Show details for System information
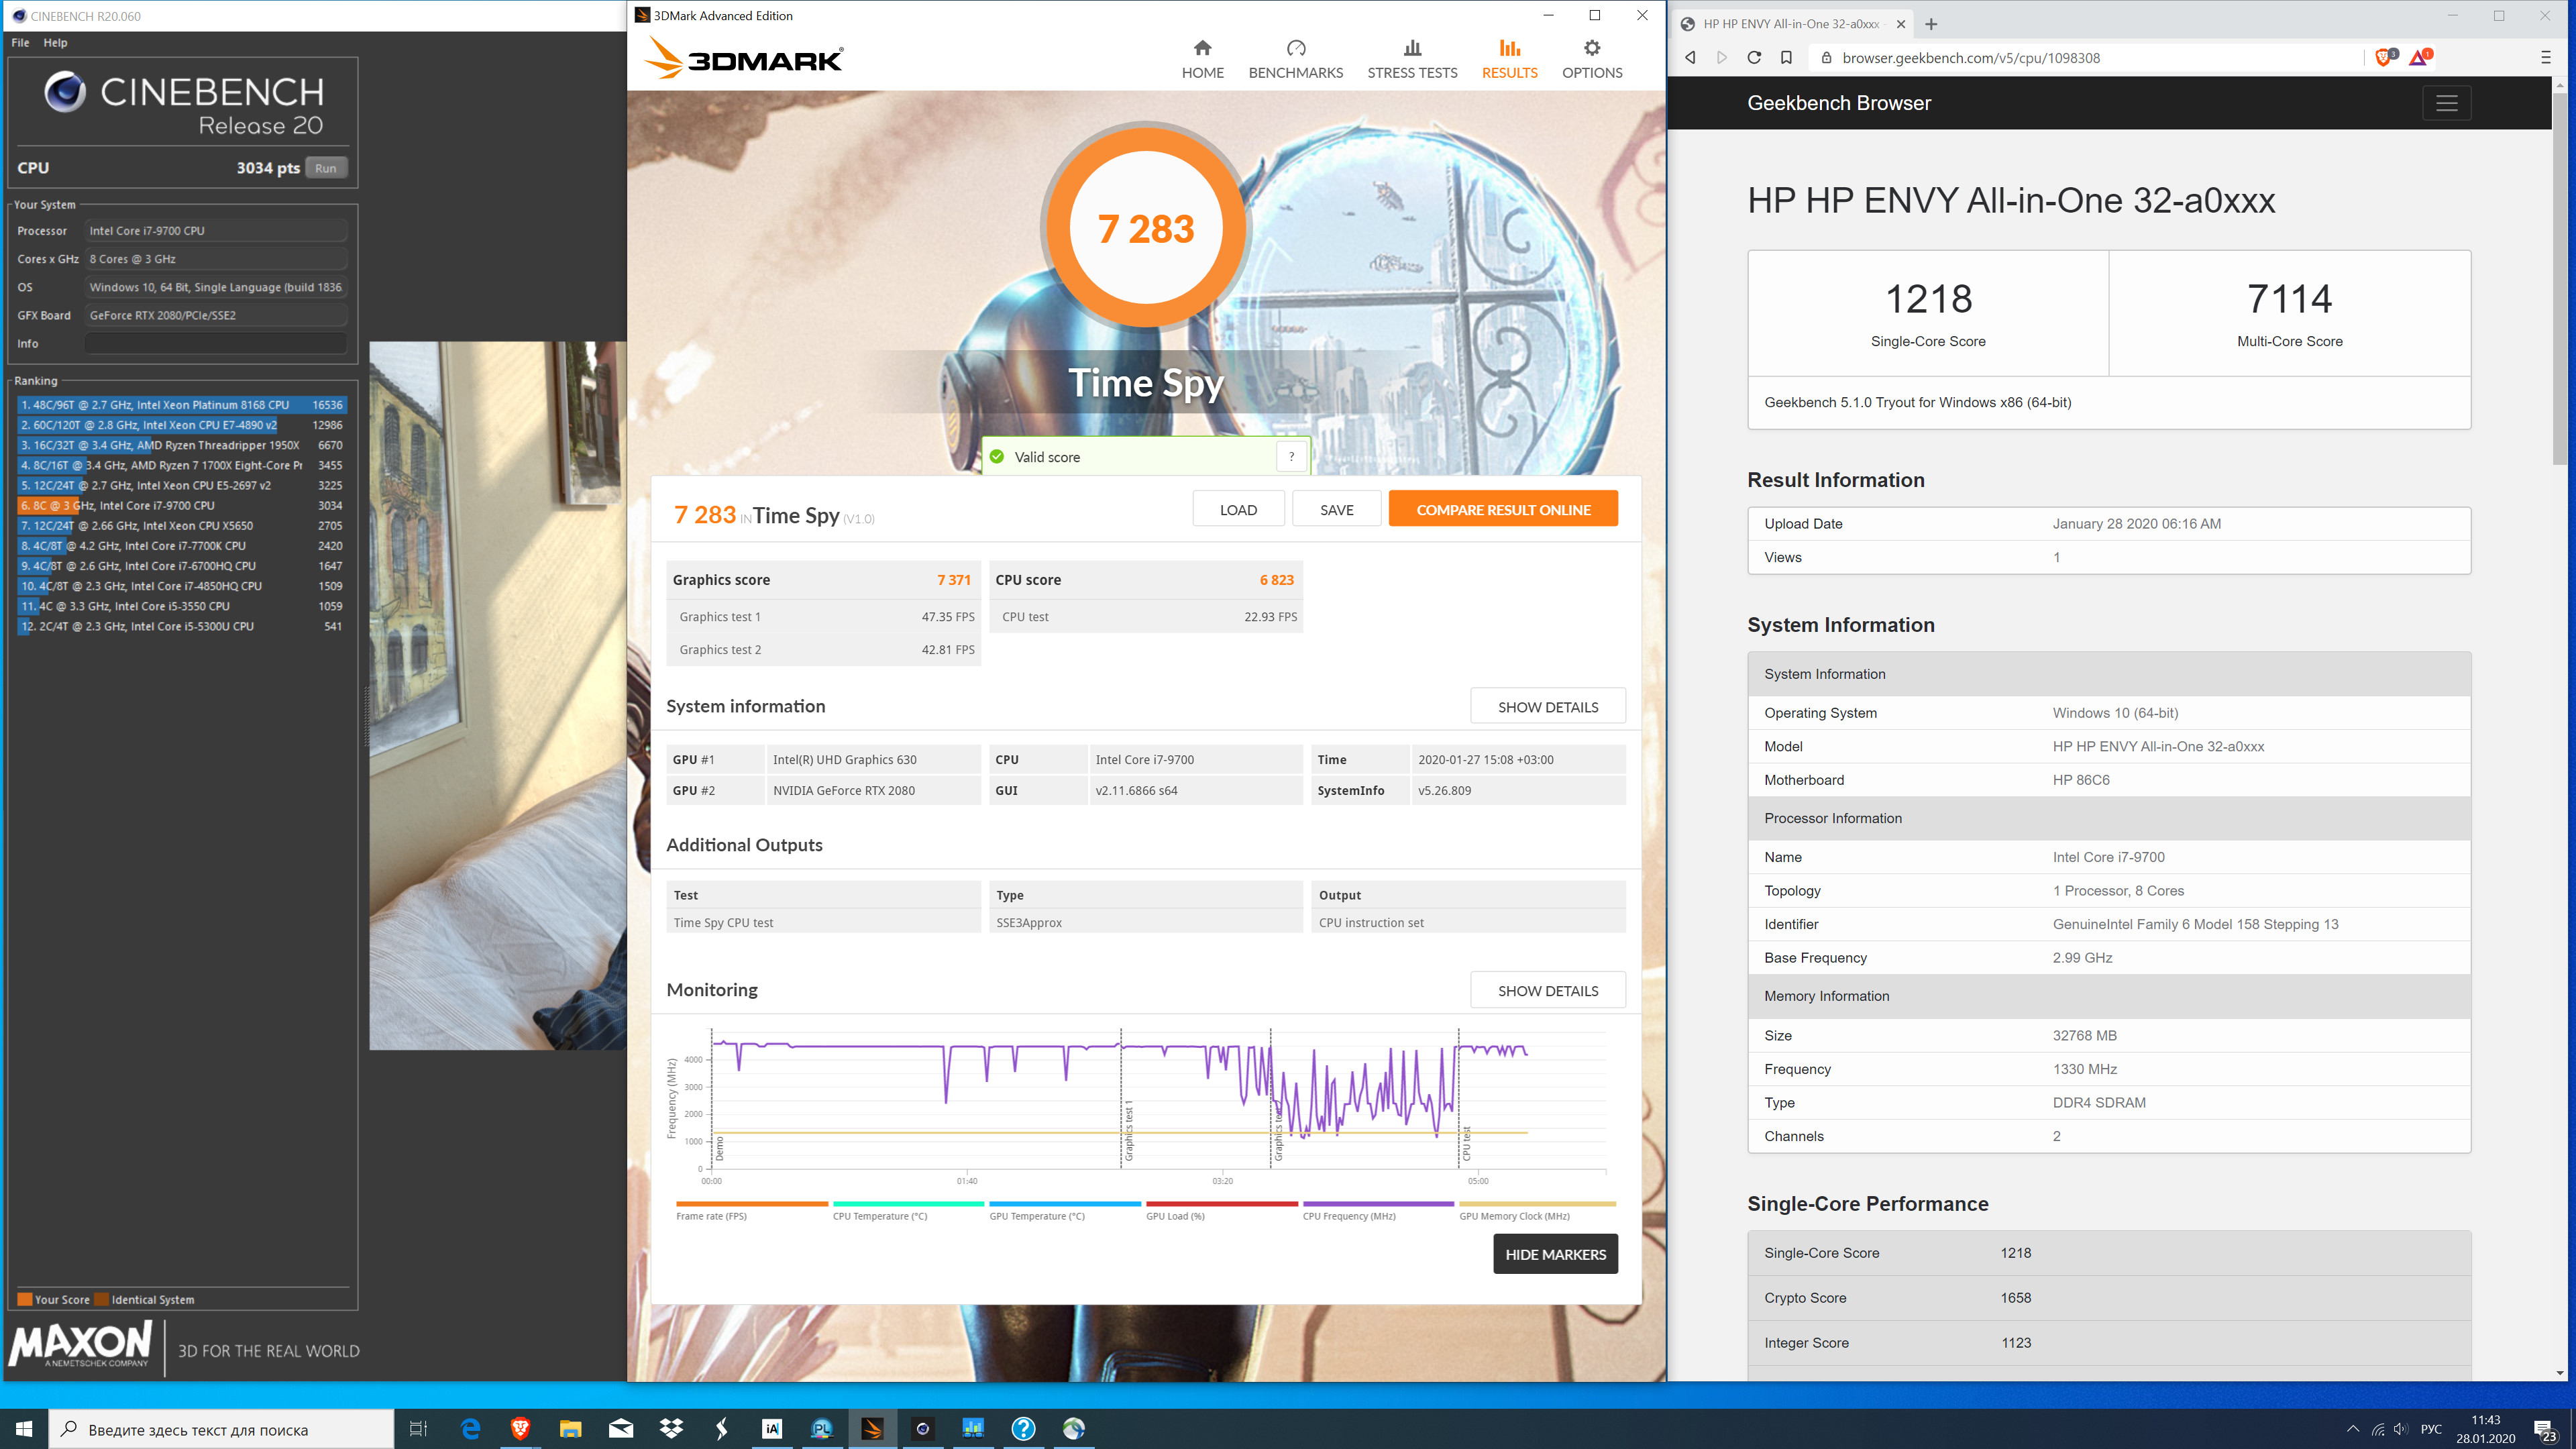This screenshot has height=1449, width=2576. click(1547, 706)
